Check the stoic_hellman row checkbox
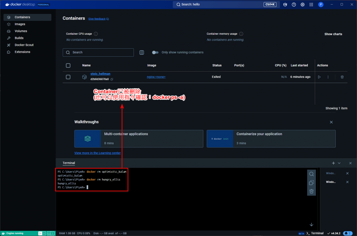This screenshot has width=357, height=236. [68, 77]
